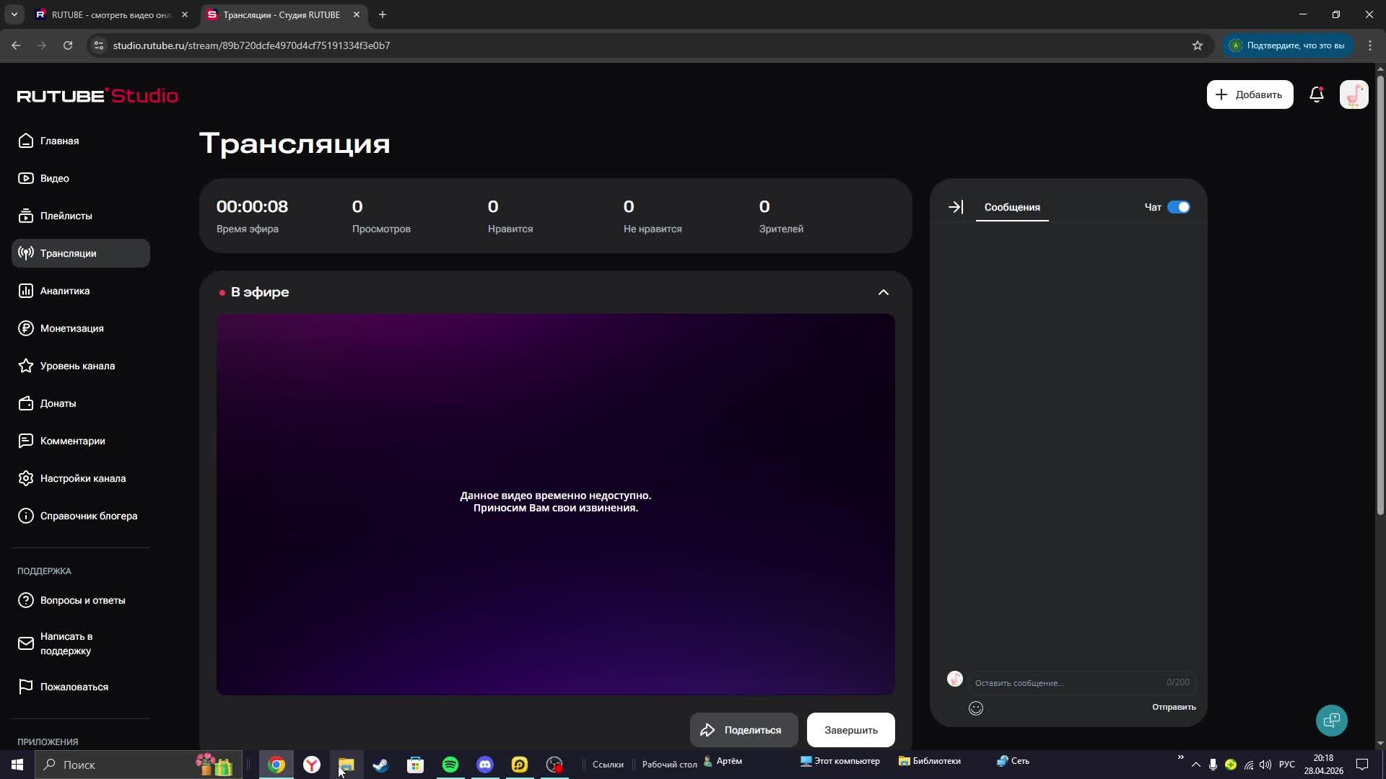Switch to the RUTUBE browser tab

point(112,14)
